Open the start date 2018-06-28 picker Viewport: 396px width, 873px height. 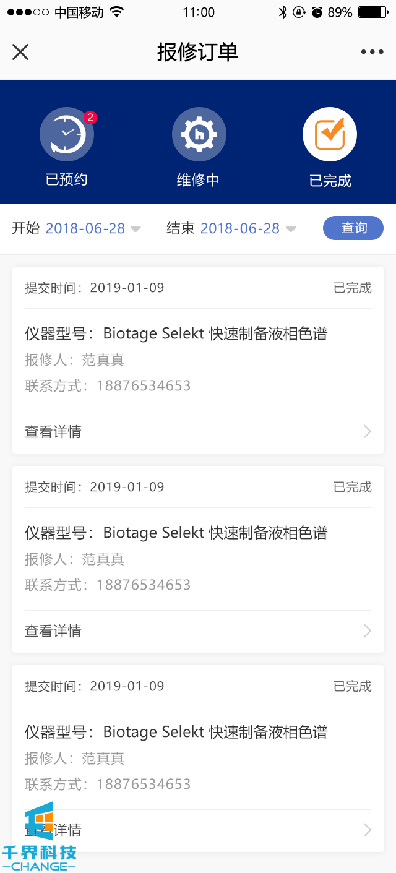point(85,228)
